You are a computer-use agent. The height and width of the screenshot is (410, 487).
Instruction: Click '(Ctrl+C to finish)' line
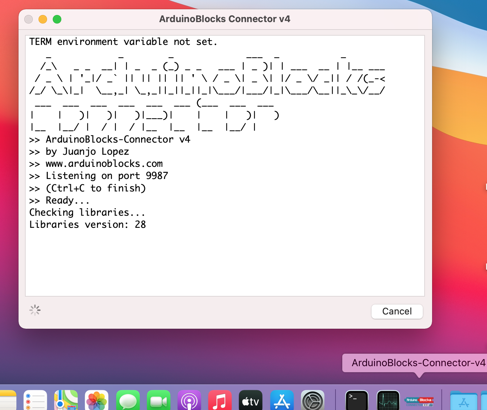tap(88, 188)
